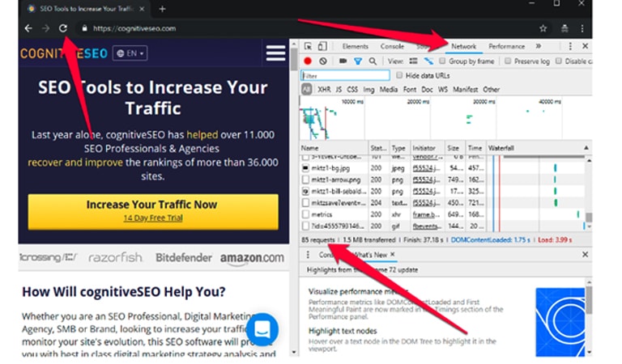This screenshot has height=364, width=622.
Task: Go forward in browser history
Action: pyautogui.click(x=45, y=28)
